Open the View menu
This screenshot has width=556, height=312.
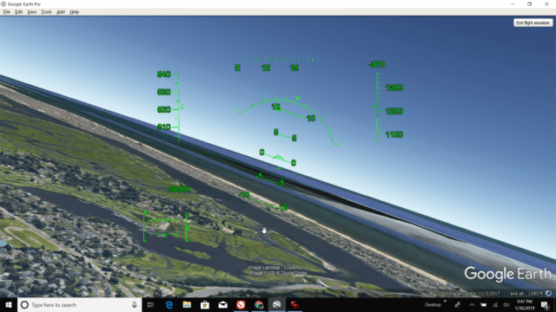(32, 12)
